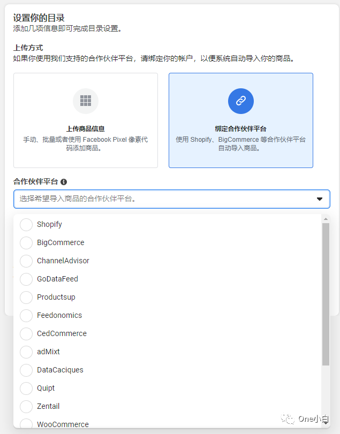Select the DataCaciques radio button
The width and height of the screenshot is (340, 434).
coord(26,370)
